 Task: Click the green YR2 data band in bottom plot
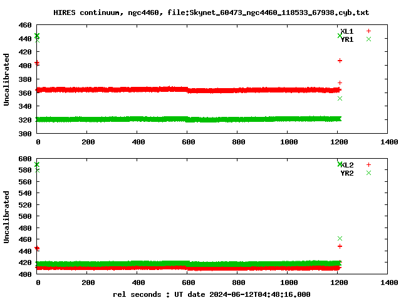pyautogui.click(x=188, y=264)
